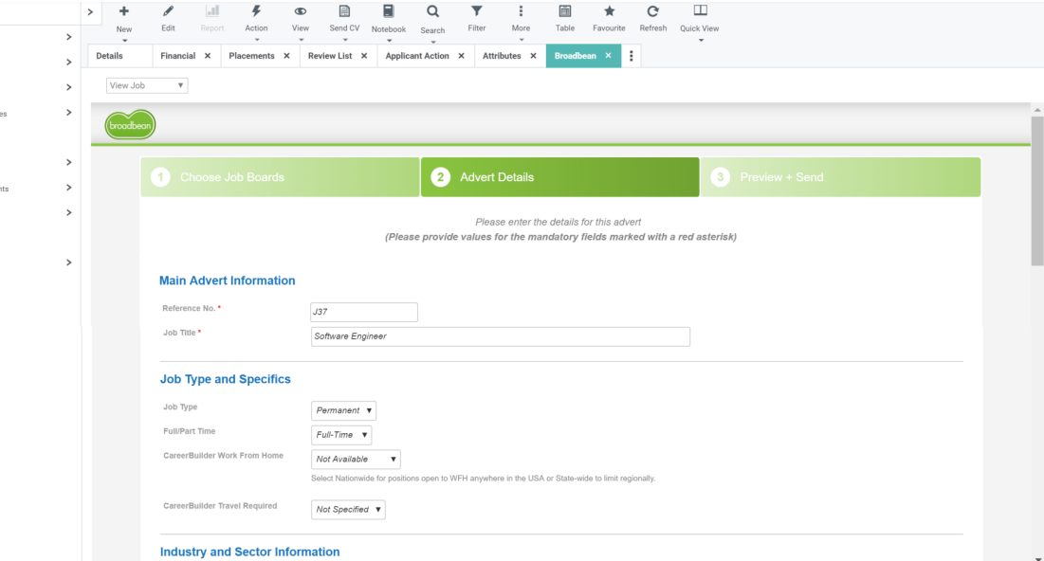Click the Search magnifier icon
This screenshot has height=561, width=1044.
pos(432,11)
